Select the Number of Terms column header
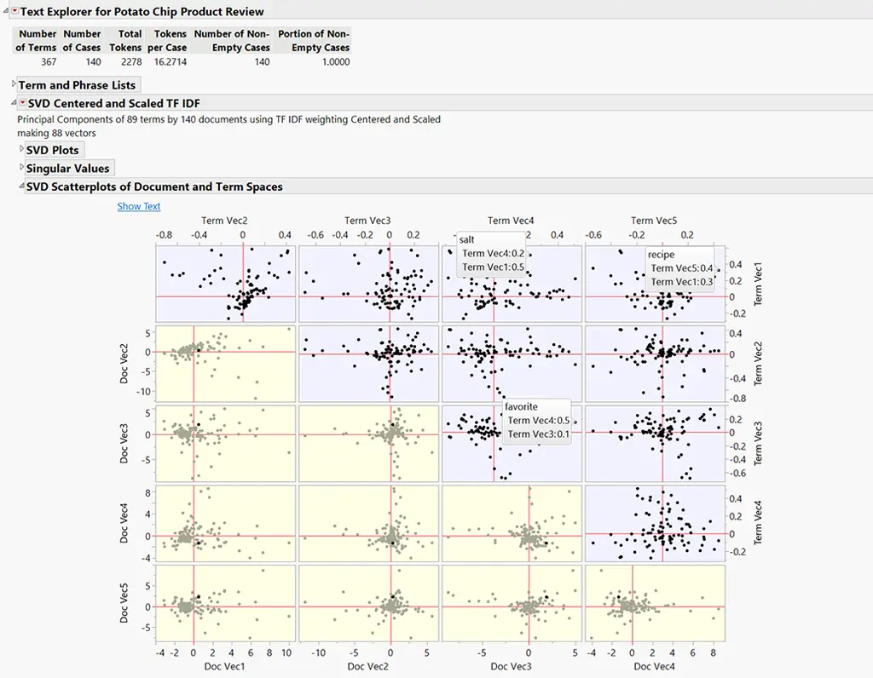The image size is (873, 678). click(x=38, y=41)
